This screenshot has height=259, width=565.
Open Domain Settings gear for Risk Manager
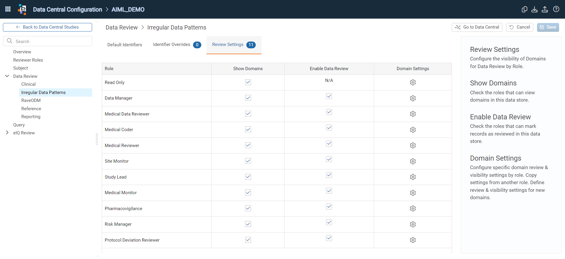[x=413, y=224]
